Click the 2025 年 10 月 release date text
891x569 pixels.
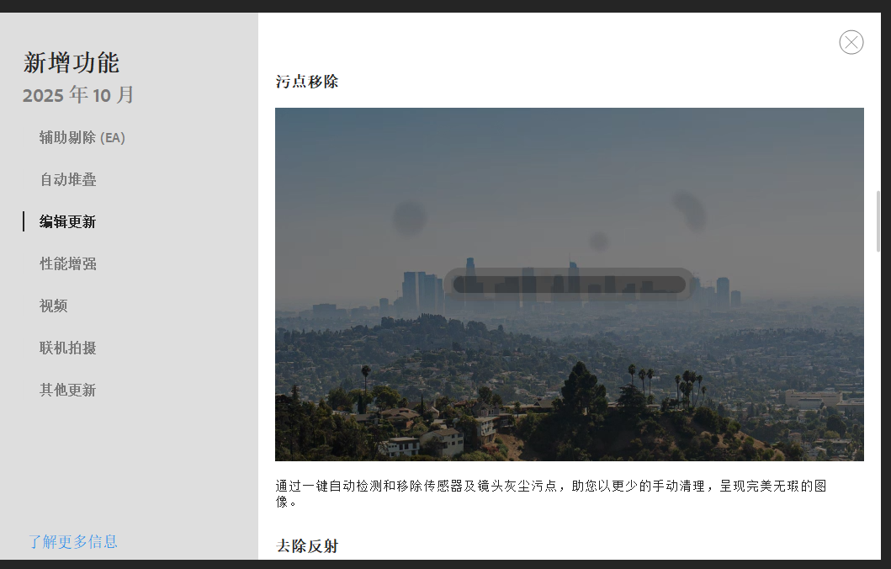pos(78,95)
